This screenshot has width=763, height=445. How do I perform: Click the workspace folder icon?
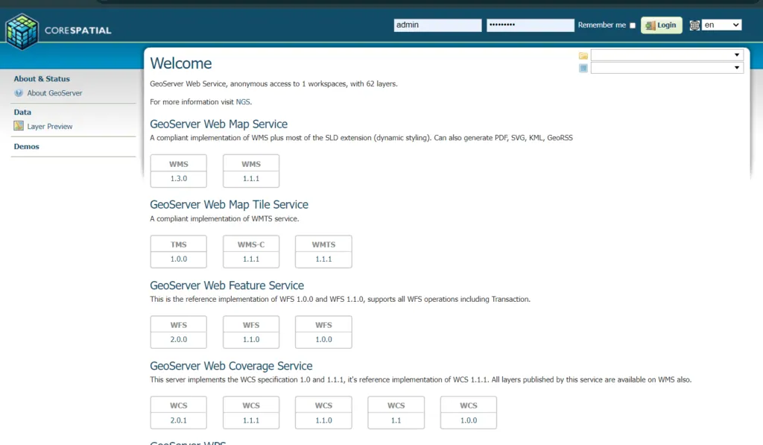(583, 55)
